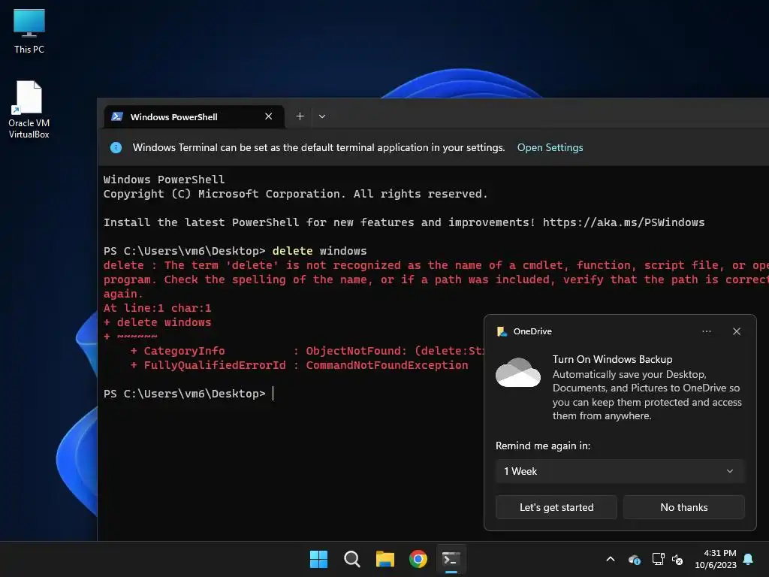Click 'Remind me again in:' label
This screenshot has width=769, height=577.
(x=543, y=446)
